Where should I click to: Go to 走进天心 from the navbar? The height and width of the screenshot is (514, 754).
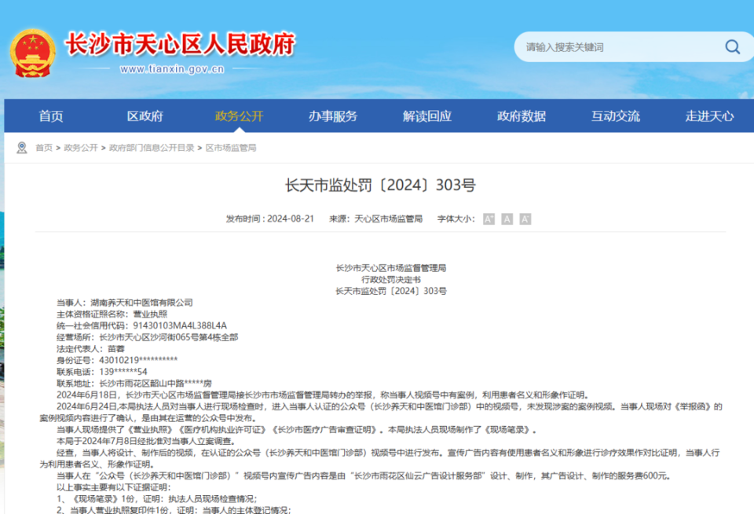[x=709, y=116]
